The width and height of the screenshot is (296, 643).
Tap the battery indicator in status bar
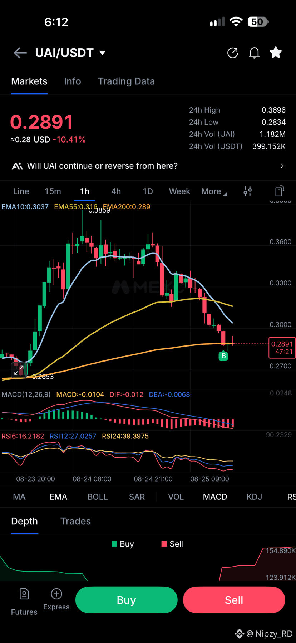pyautogui.click(x=258, y=22)
